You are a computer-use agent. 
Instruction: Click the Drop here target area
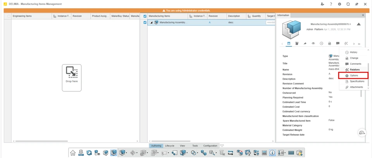tap(72, 78)
